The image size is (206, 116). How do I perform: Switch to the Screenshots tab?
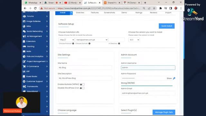109,13
